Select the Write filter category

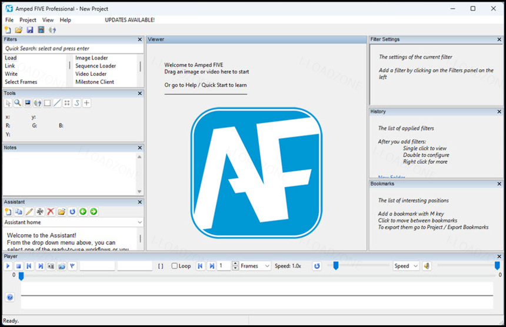point(11,74)
